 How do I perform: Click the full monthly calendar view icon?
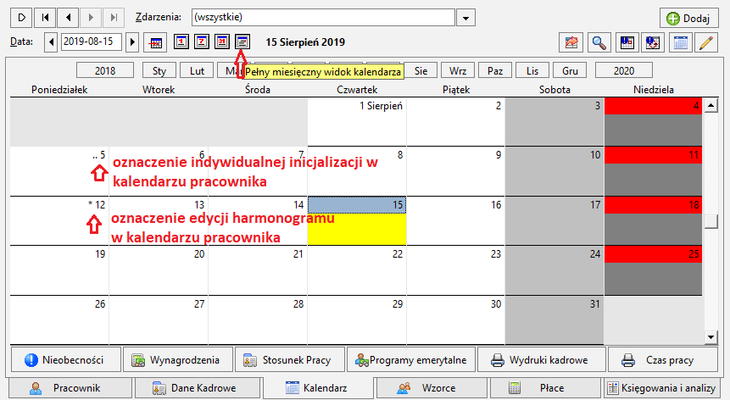point(242,42)
